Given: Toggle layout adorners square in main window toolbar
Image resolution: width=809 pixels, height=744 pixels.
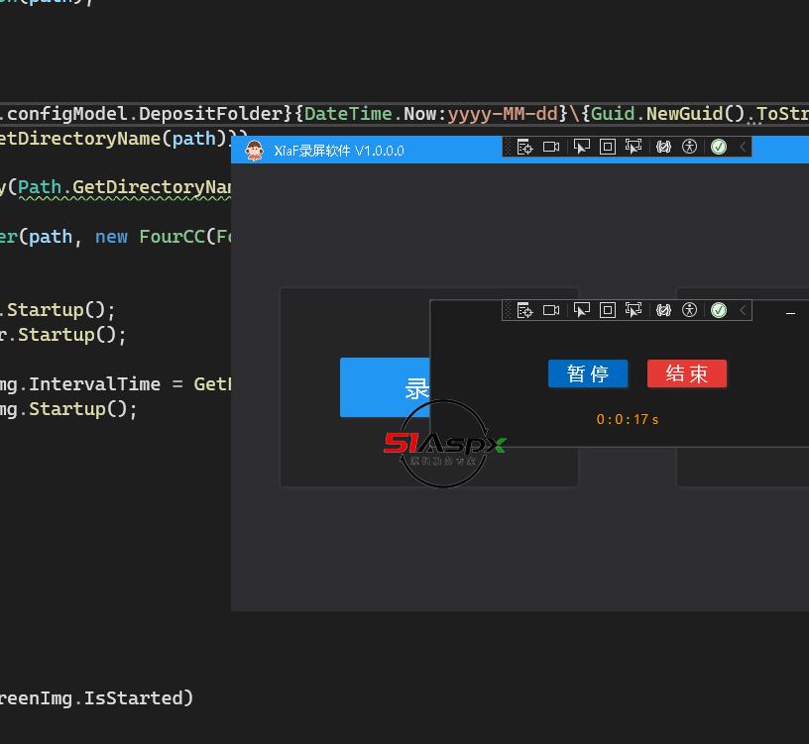Looking at the screenshot, I should click(608, 147).
